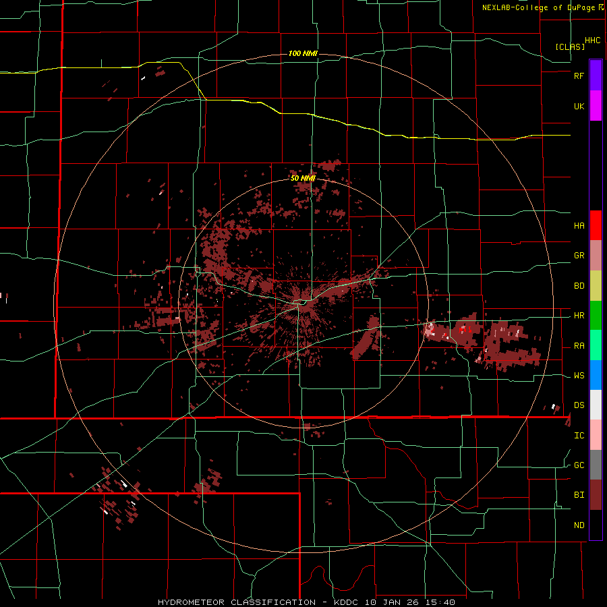Click the GC gray legend swatch
Screen dimensions: 607x607
(596, 465)
